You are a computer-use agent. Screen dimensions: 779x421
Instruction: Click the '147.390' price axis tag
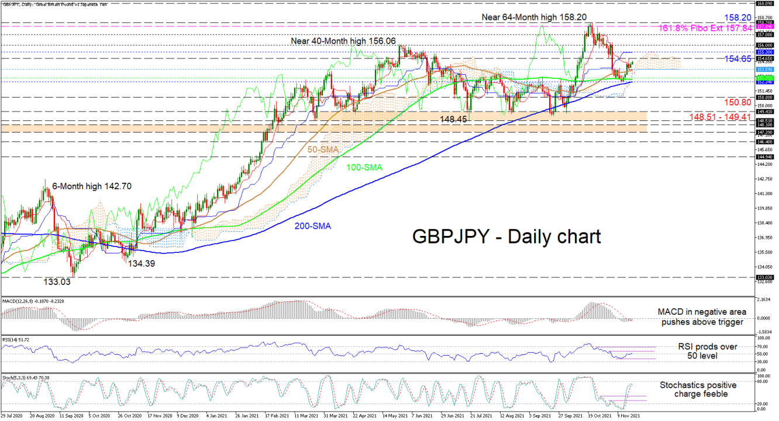click(764, 132)
